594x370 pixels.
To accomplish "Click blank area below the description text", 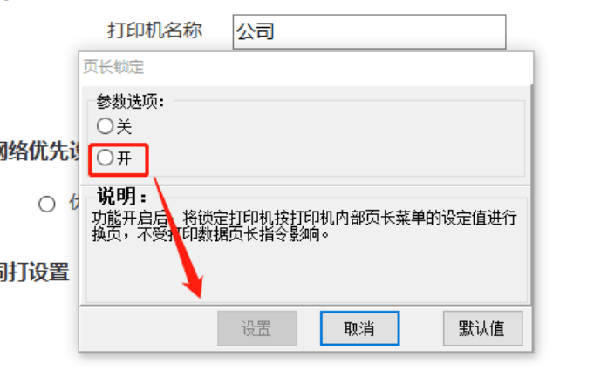I will pyautogui.click(x=306, y=272).
